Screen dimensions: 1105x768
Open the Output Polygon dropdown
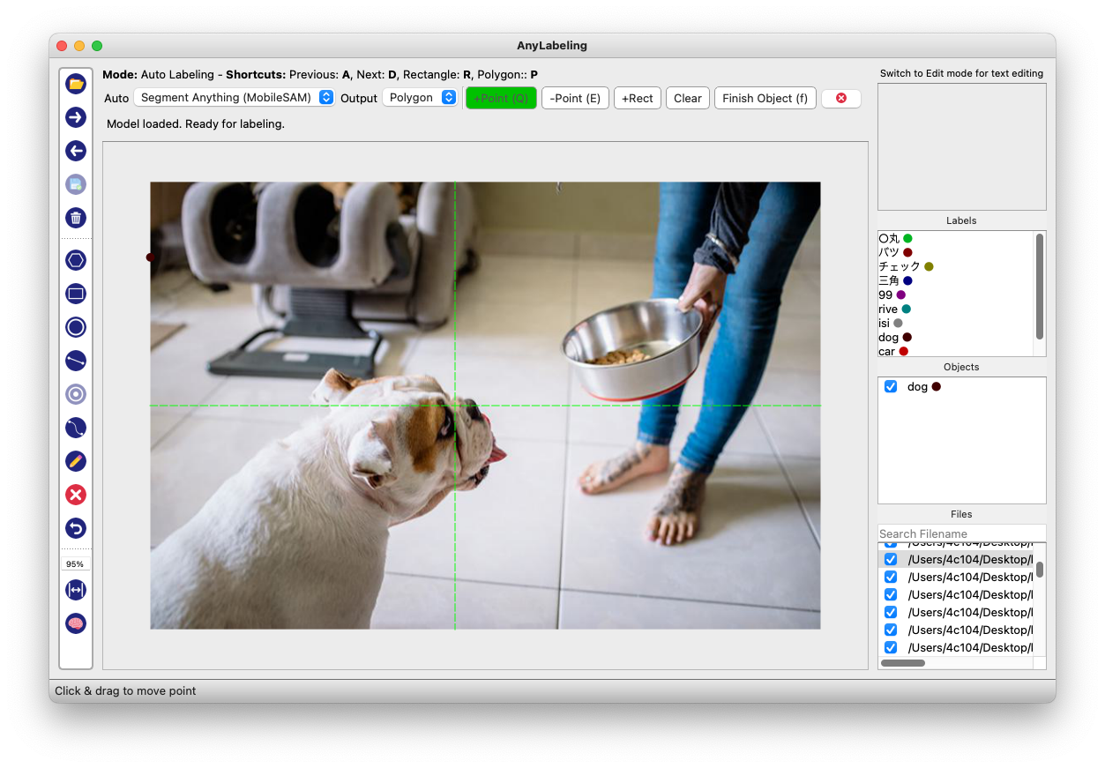(420, 98)
